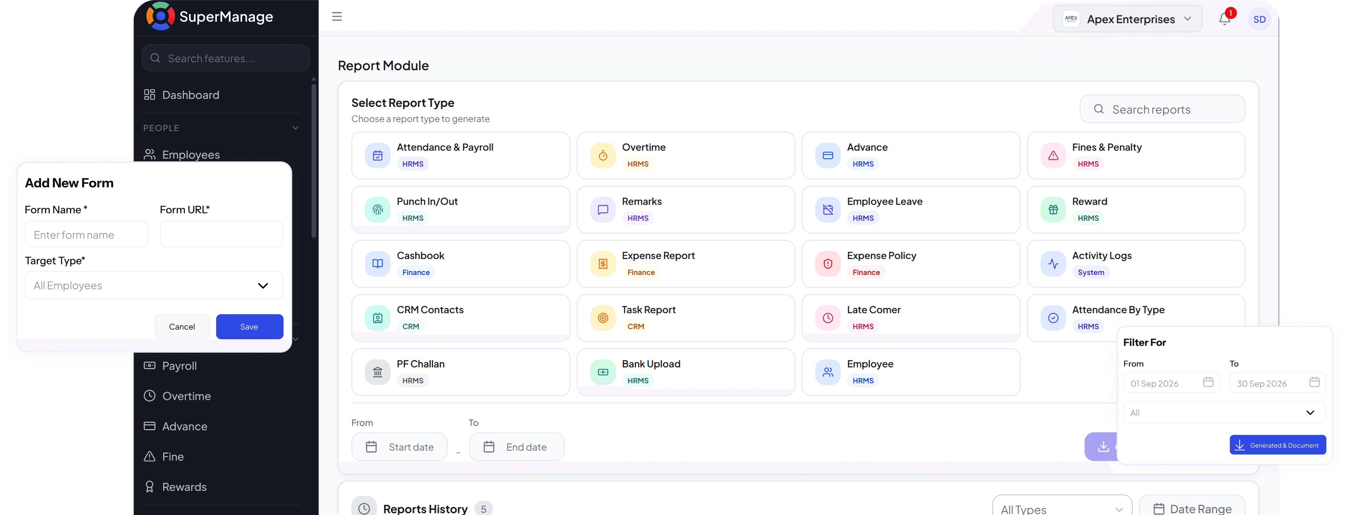The image size is (1346, 515).
Task: Select the Remarks report
Action: [686, 210]
